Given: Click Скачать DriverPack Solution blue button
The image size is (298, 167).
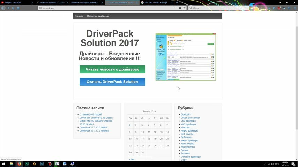Looking at the screenshot, I should pyautogui.click(x=112, y=82).
